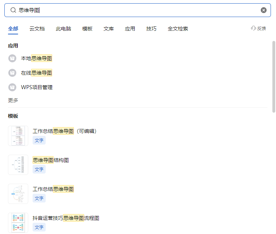The image size is (276, 234).
Task: Clear the search box text
Action: pyautogui.click(x=263, y=10)
